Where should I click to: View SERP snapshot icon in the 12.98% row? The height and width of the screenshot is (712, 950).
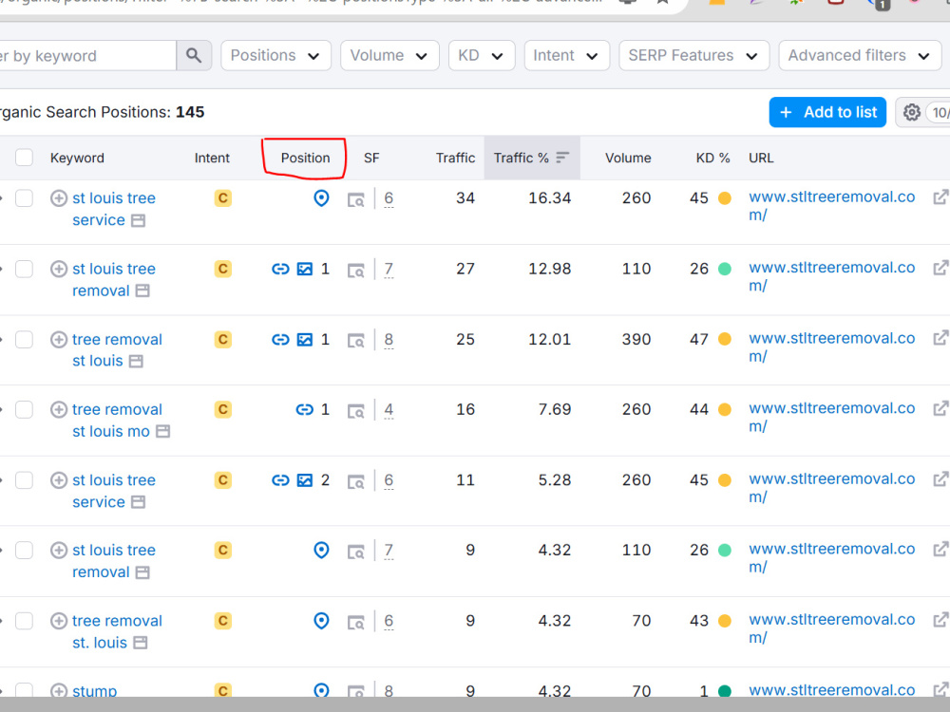(356, 270)
